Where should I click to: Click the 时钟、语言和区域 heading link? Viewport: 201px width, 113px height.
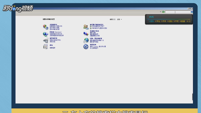coord(96,38)
